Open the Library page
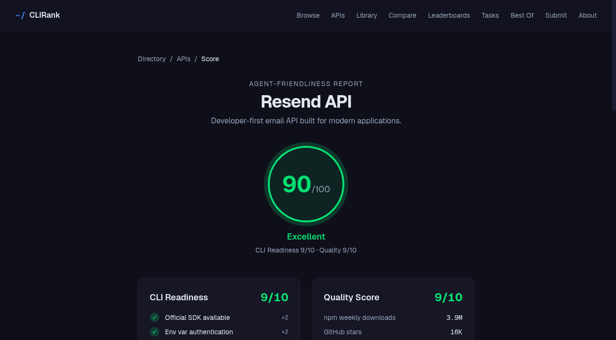Image resolution: width=616 pixels, height=340 pixels. pyautogui.click(x=367, y=15)
